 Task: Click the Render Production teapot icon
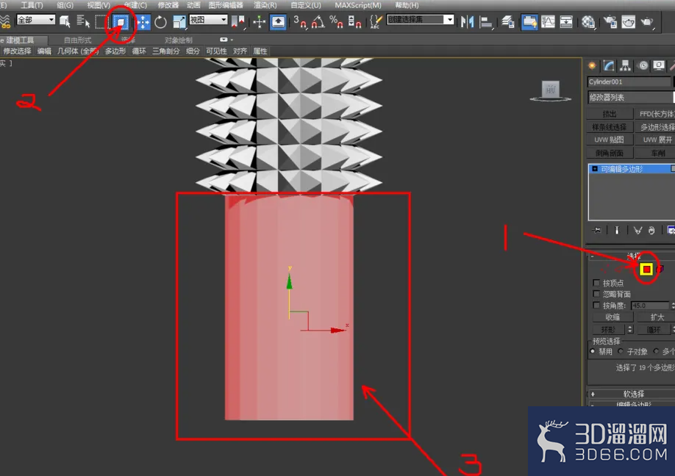[x=646, y=21]
